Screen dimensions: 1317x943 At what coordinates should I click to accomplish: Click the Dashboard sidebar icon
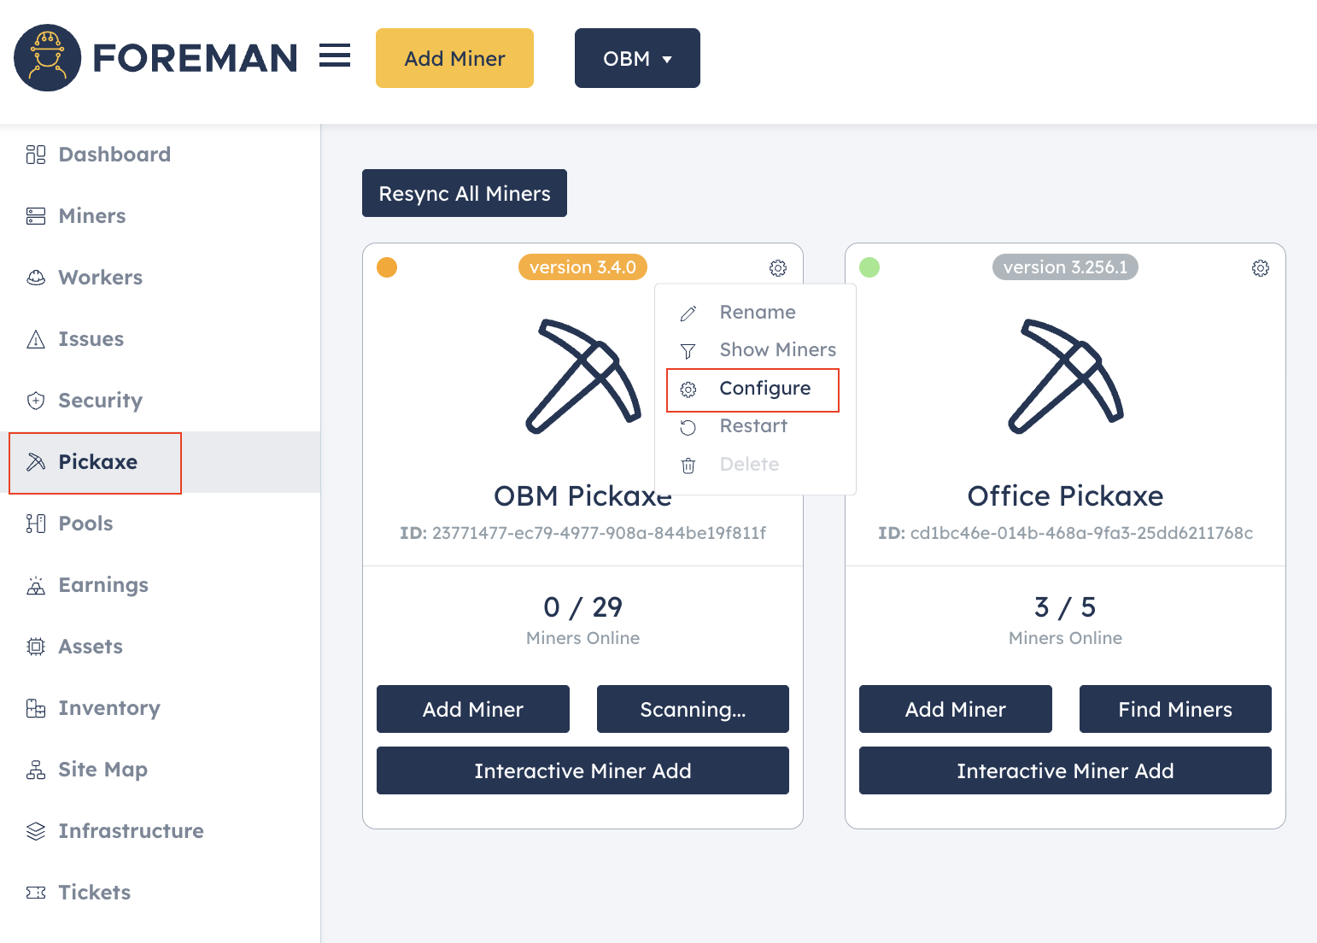[35, 154]
